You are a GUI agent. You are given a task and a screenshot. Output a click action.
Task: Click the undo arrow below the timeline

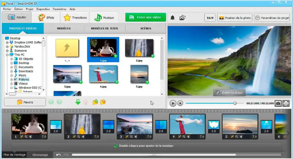pyautogui.click(x=59, y=155)
